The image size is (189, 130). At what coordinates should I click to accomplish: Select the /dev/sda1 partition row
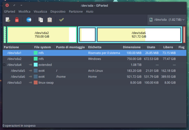tap(94, 53)
